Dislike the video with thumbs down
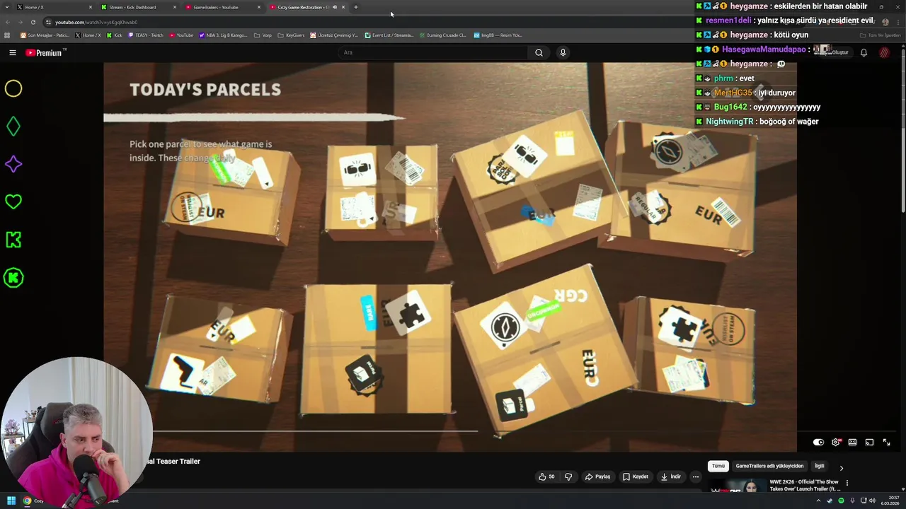The width and height of the screenshot is (906, 509). click(x=568, y=476)
